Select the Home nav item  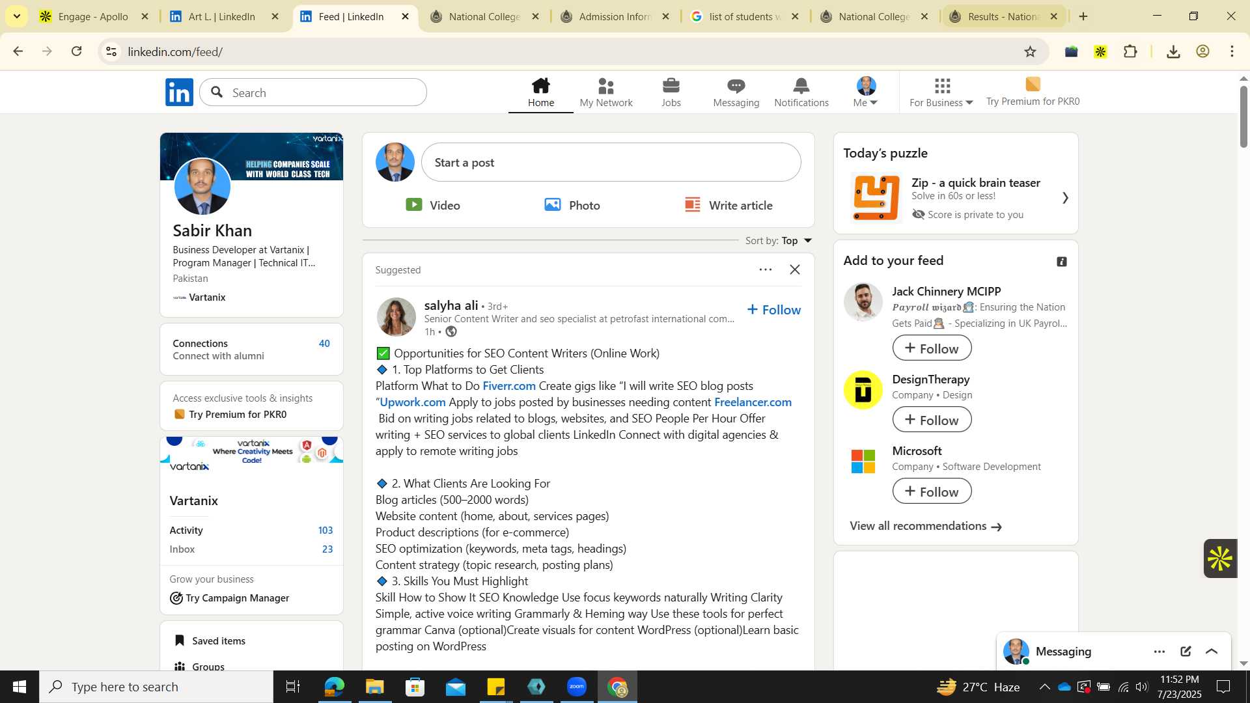coord(540,92)
